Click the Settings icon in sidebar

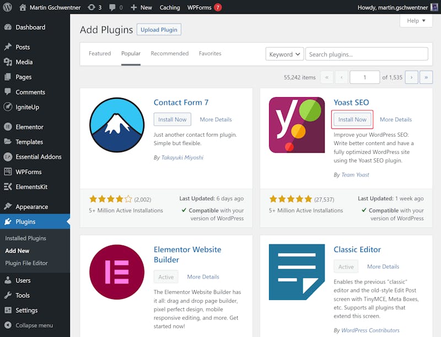(x=8, y=310)
